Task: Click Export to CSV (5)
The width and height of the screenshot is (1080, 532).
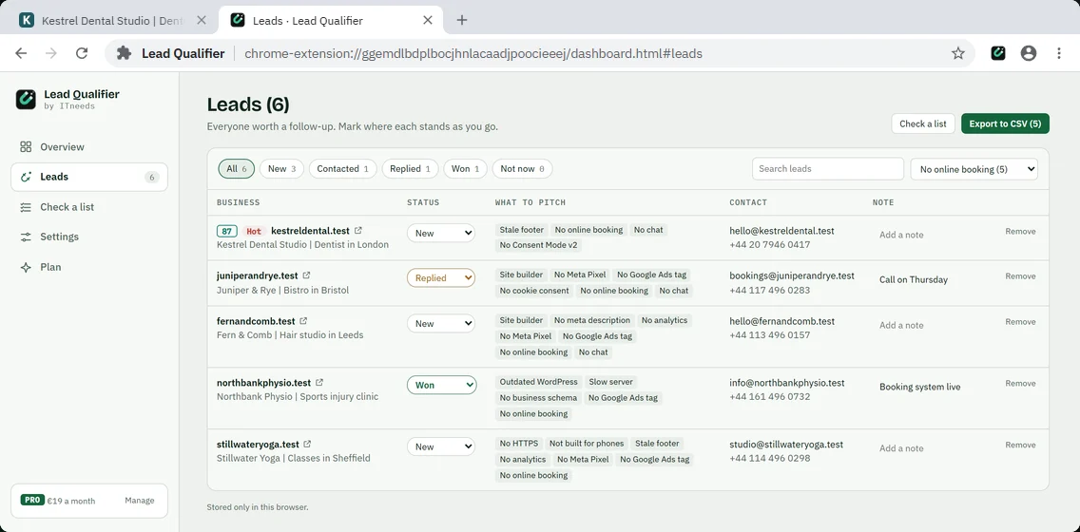Action: coord(1005,123)
